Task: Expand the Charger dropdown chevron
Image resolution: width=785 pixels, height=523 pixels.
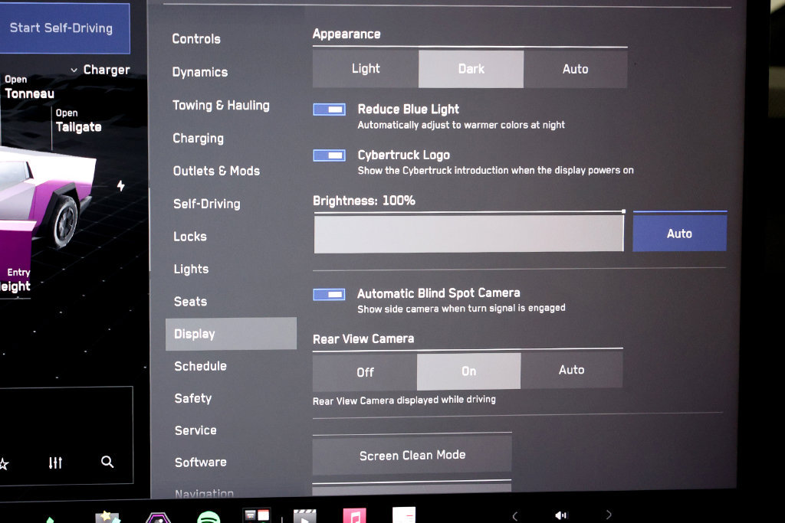Action: (74, 70)
